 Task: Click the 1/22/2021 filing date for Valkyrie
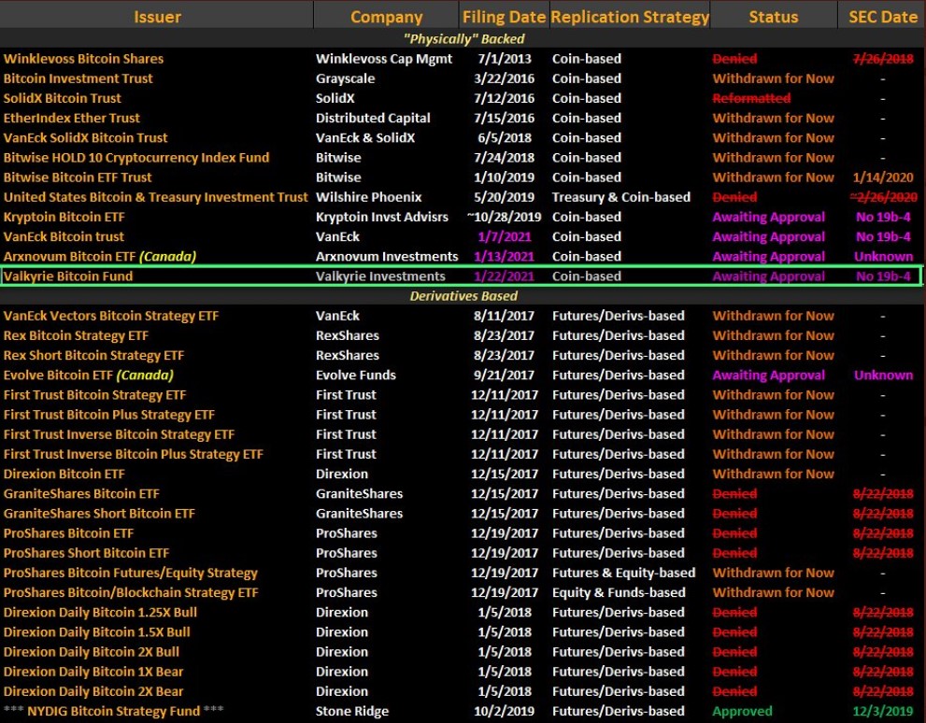pos(503,276)
